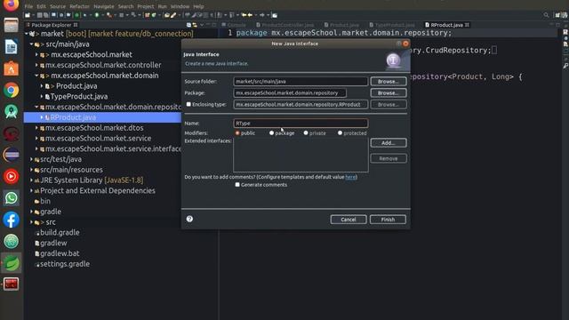569x320 pixels.
Task: Click the search magnifier icon at toolbar right
Action: click(x=546, y=15)
